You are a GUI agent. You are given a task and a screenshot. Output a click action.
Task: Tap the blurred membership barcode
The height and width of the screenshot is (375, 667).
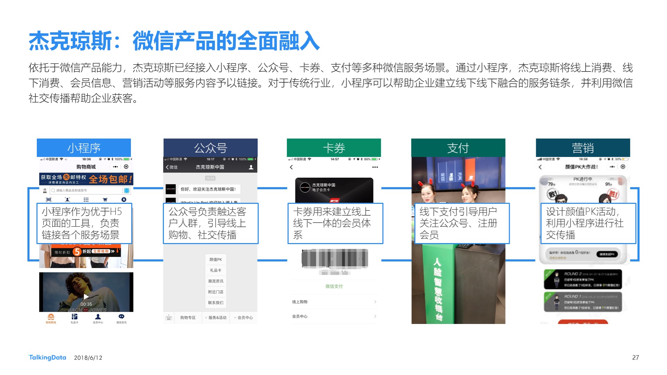(335, 259)
